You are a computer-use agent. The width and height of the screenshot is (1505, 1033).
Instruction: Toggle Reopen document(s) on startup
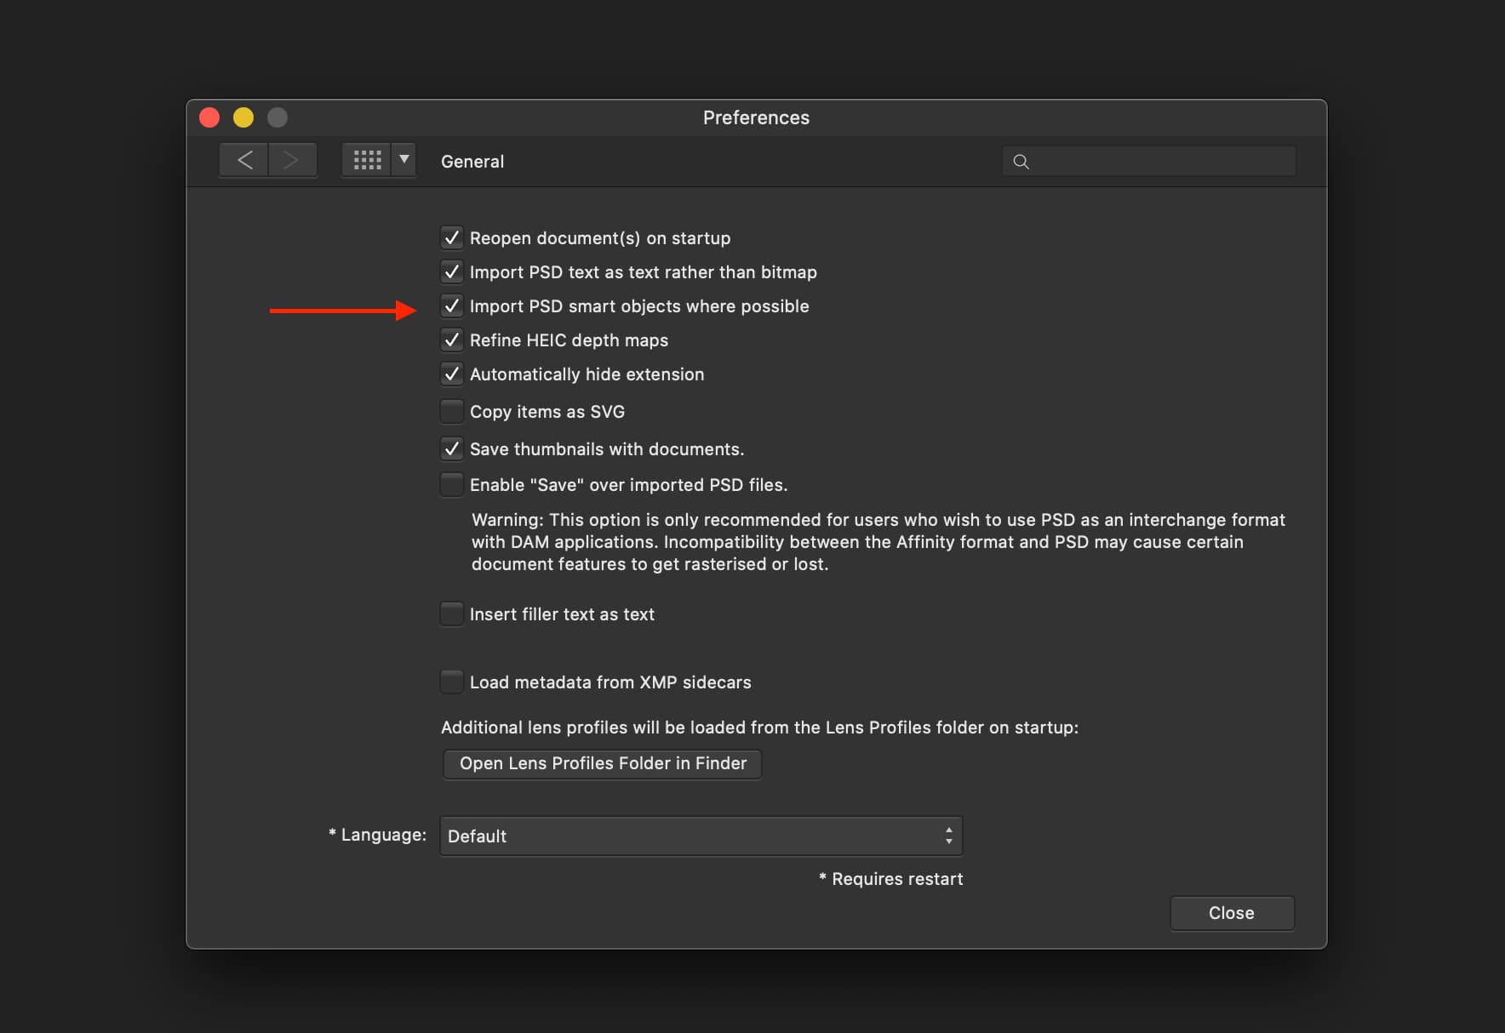point(451,237)
